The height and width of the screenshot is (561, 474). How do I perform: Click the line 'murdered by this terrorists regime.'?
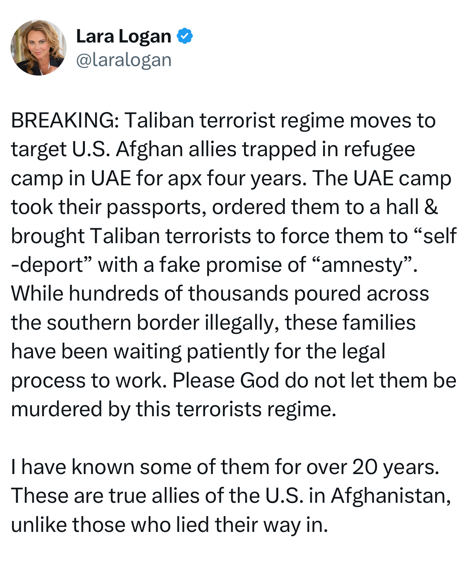pos(174,409)
